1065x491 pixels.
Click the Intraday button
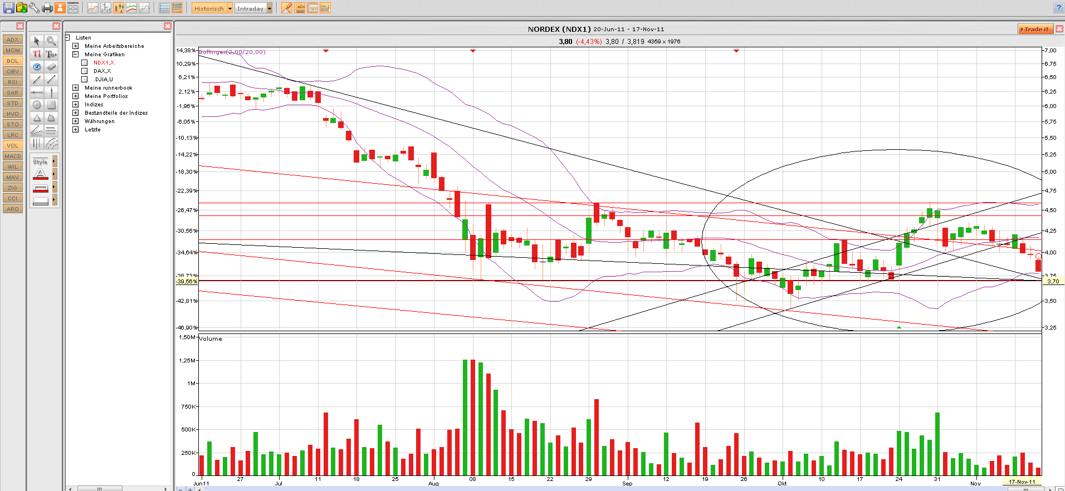tap(250, 8)
